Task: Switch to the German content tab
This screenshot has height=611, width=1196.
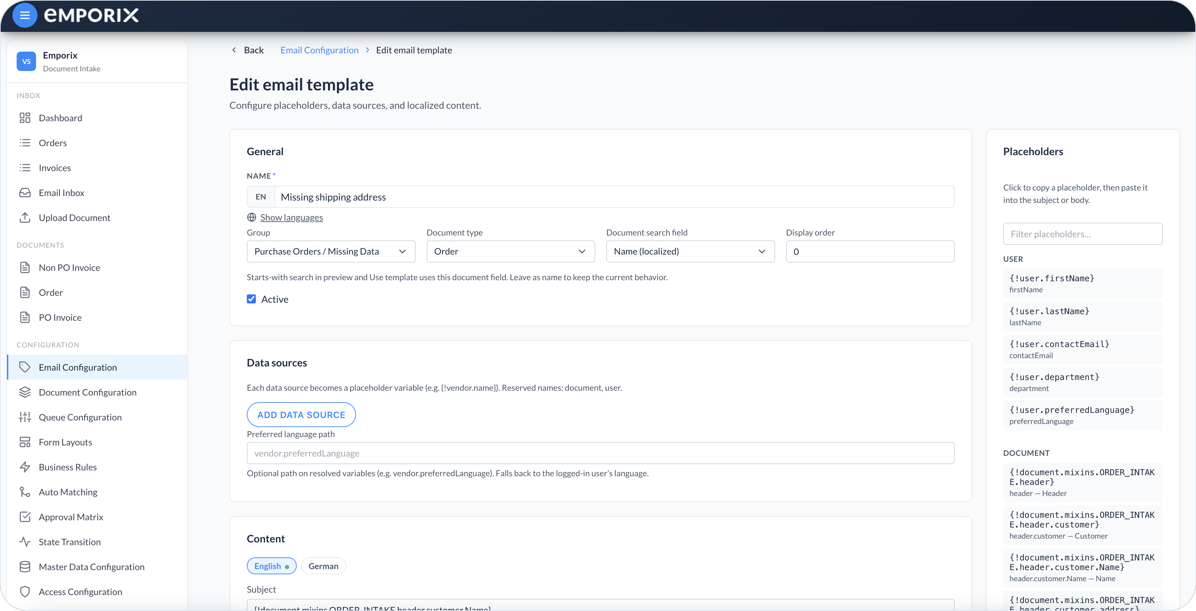Action: point(323,566)
